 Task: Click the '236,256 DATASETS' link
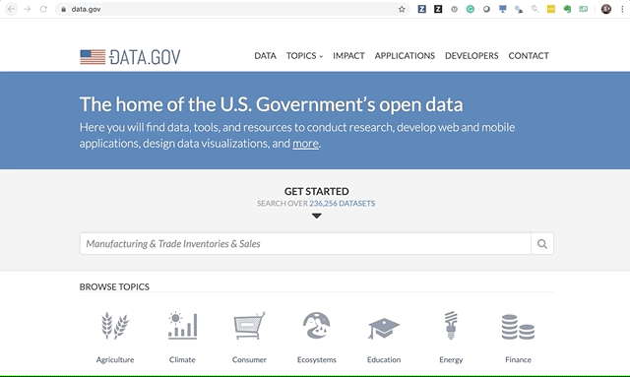click(x=342, y=204)
